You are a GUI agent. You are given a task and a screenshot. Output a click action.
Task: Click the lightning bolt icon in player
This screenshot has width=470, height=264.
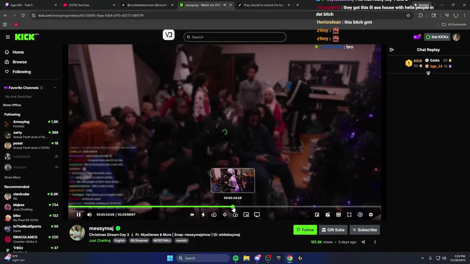point(203,214)
